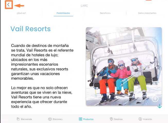Switch to the Beneficios tab
This screenshot has height=123, width=168.
(105, 13)
